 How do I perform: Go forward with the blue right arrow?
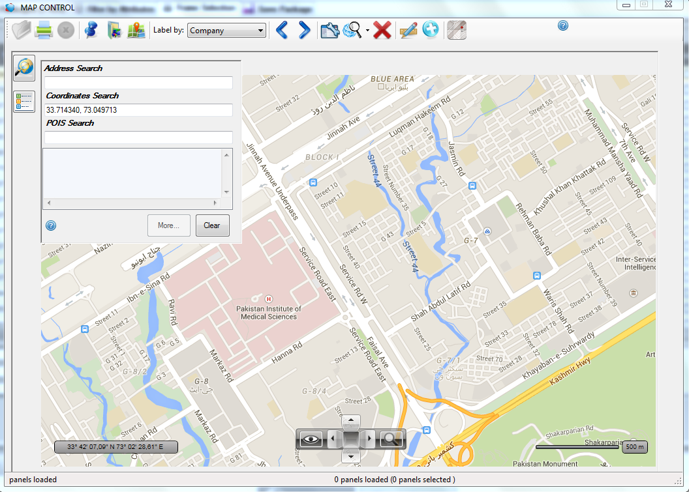click(x=304, y=30)
